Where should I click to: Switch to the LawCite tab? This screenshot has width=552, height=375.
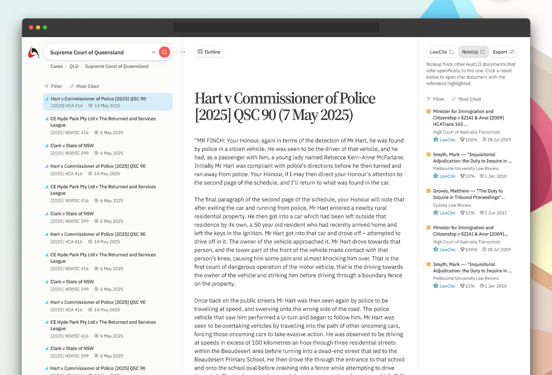442,52
